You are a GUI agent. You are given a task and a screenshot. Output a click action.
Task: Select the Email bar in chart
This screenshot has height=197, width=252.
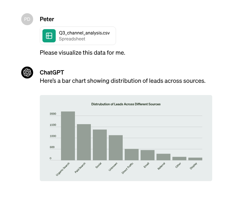point(148,155)
